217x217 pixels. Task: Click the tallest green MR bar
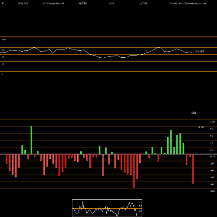(x=31, y=140)
